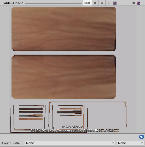
Task: Show only the G green channel
Action: pyautogui.click(x=102, y=3)
